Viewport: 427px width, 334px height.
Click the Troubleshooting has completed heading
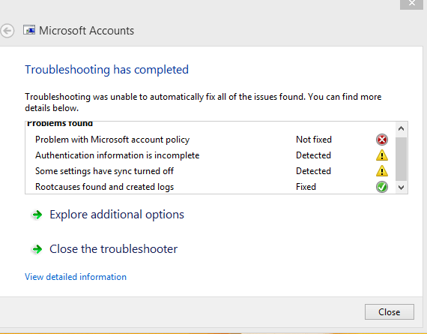click(106, 70)
